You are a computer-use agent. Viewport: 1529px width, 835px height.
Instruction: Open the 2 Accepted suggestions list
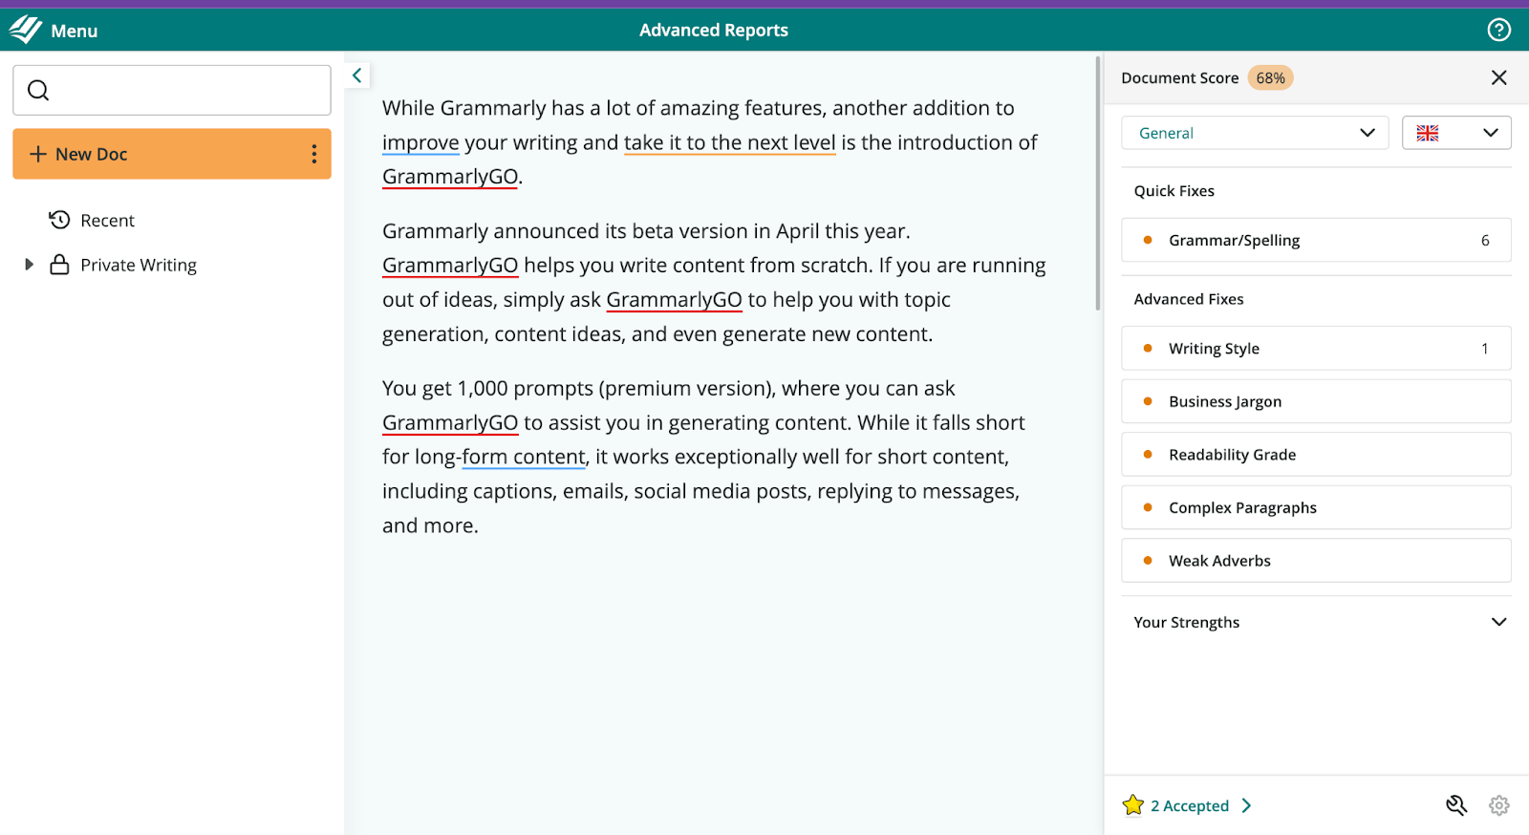point(1201,805)
